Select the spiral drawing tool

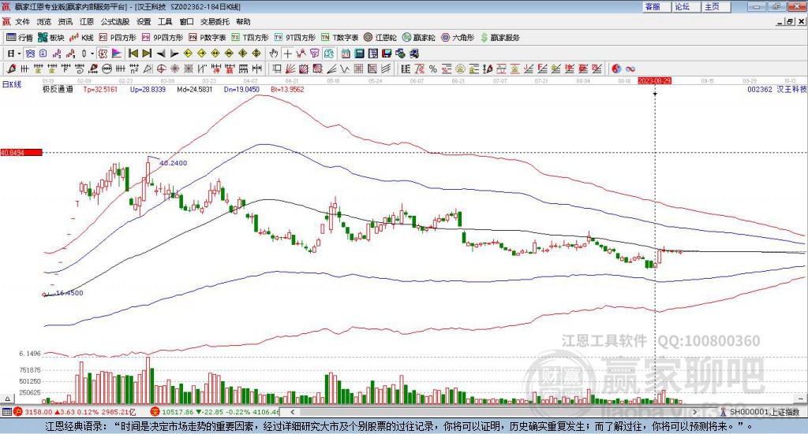[80, 69]
